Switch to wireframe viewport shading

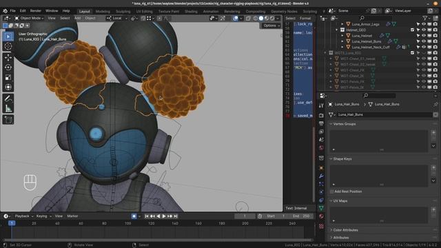click(256, 19)
